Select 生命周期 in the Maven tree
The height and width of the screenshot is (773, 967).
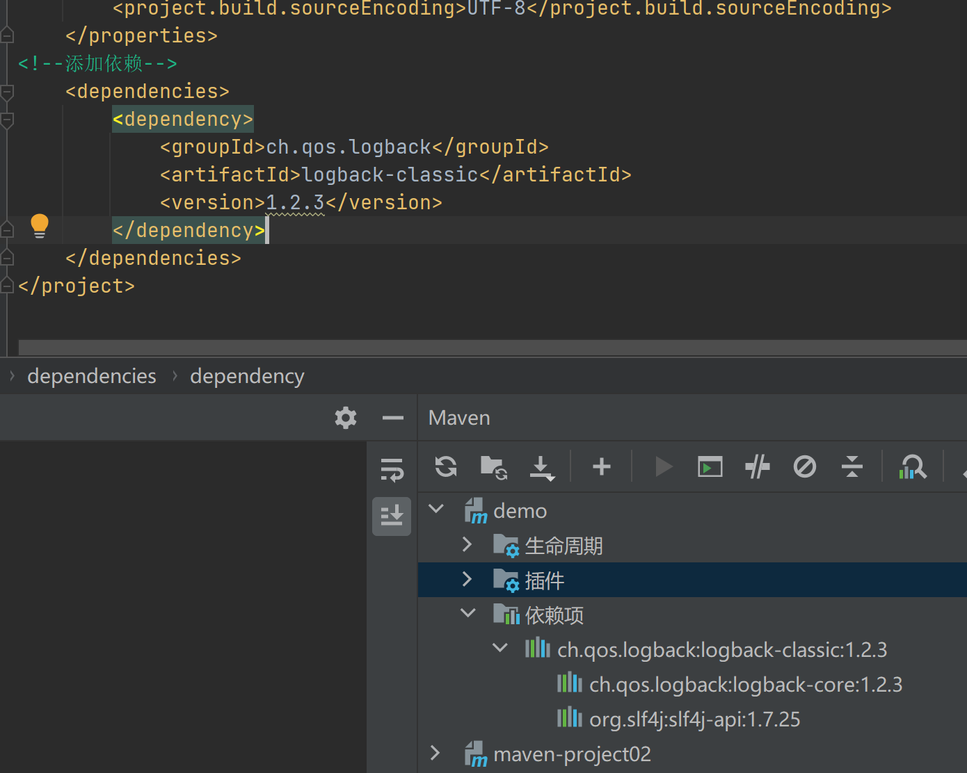click(564, 546)
